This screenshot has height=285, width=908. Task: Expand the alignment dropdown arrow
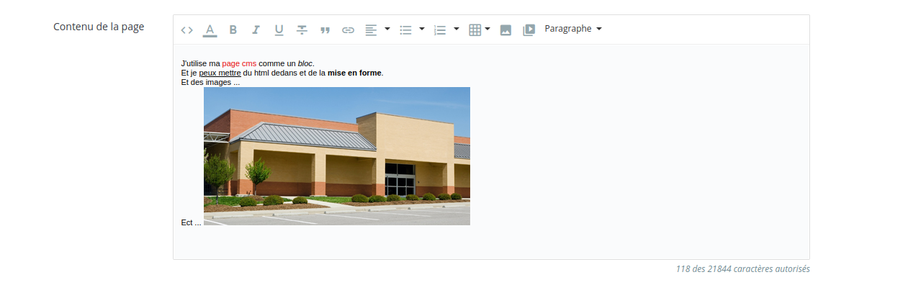[x=387, y=29]
